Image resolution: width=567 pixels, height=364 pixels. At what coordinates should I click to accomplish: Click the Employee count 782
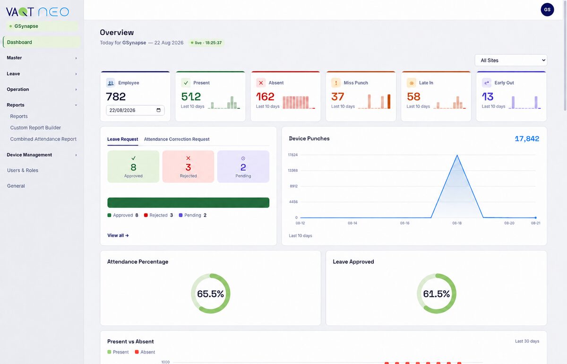pyautogui.click(x=116, y=97)
